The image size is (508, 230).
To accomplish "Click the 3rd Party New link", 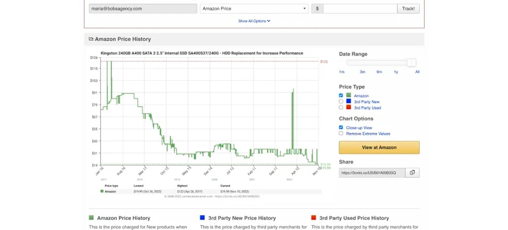I will pyautogui.click(x=367, y=102).
